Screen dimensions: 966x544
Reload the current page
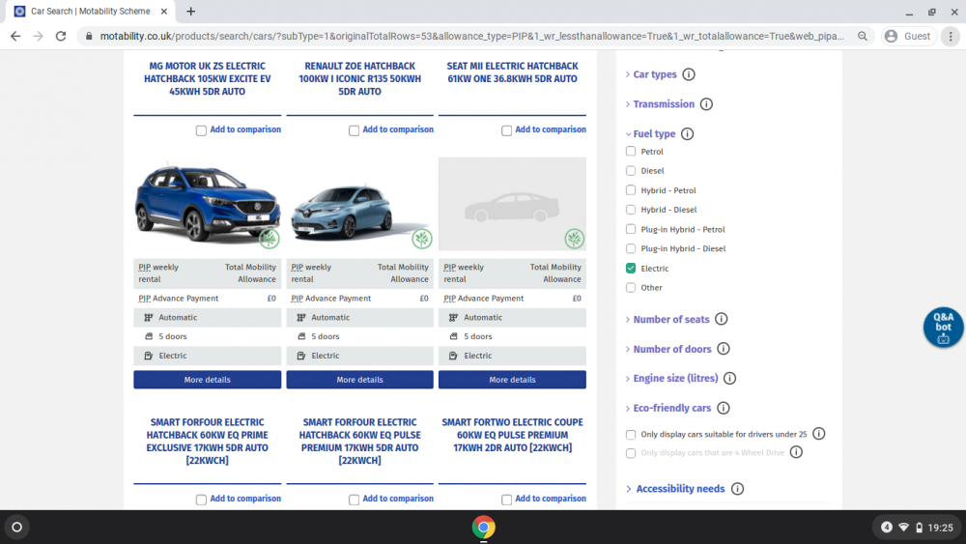point(60,37)
